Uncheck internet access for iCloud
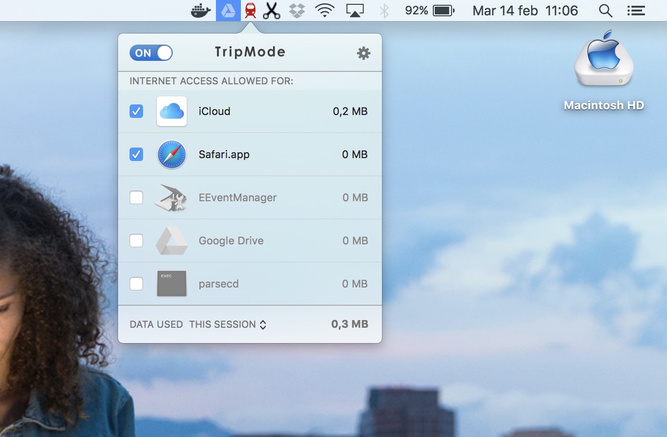 [x=136, y=111]
